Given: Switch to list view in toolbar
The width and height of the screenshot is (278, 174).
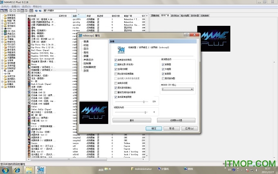Looking at the screenshot, I should click(18, 11).
